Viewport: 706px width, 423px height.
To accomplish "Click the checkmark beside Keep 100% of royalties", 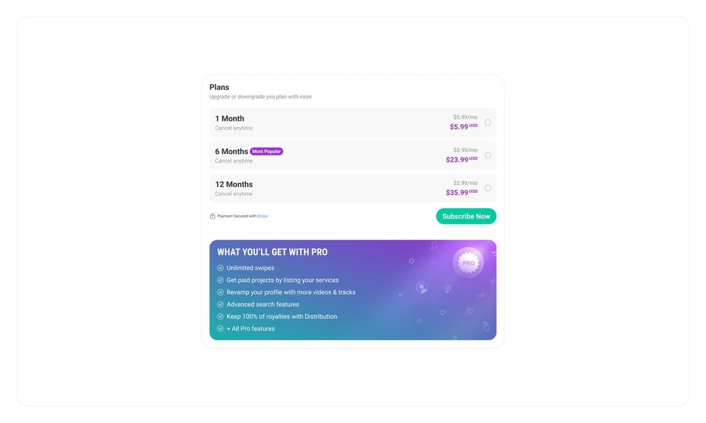I will (x=220, y=317).
